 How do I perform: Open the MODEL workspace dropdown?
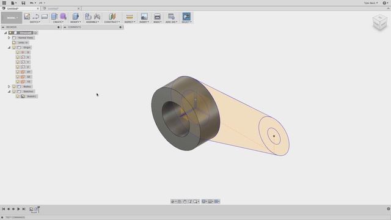point(12,18)
